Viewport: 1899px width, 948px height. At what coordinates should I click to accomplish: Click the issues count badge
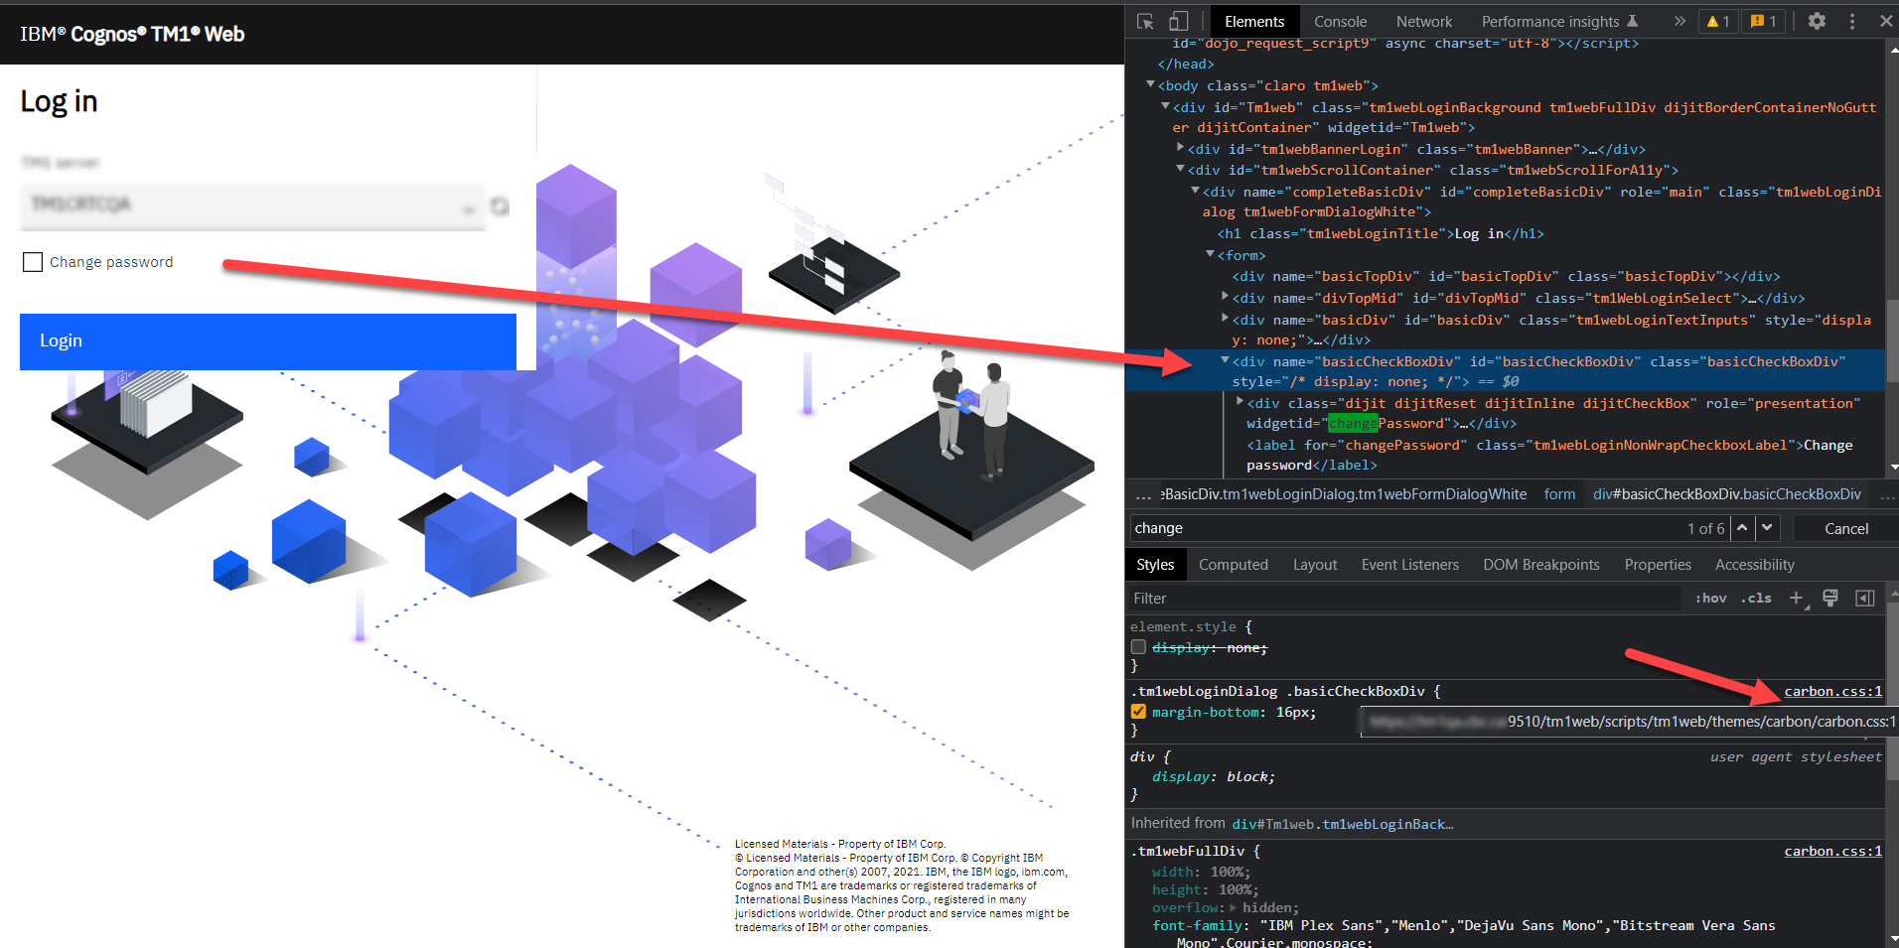pos(1764,21)
